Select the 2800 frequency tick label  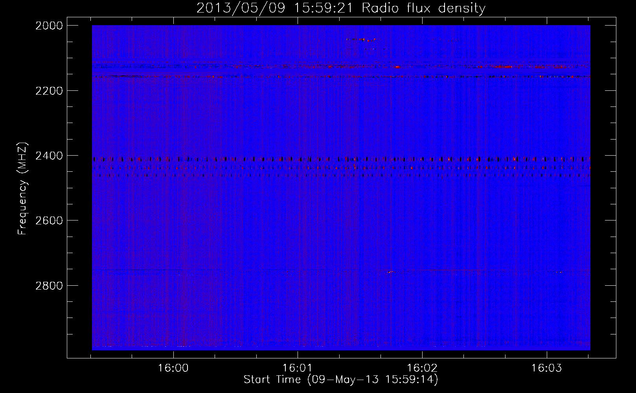49,285
